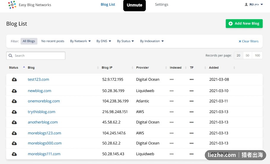Click Clear filters link
The image size is (270, 164).
248,41
